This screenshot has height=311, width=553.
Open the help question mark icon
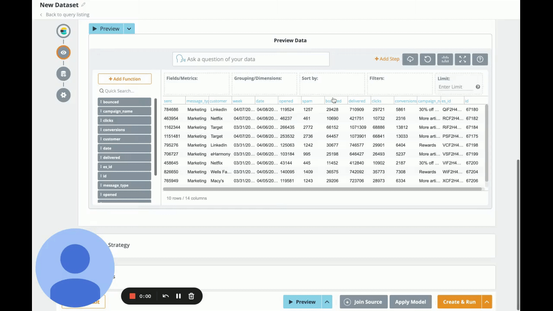pyautogui.click(x=480, y=59)
